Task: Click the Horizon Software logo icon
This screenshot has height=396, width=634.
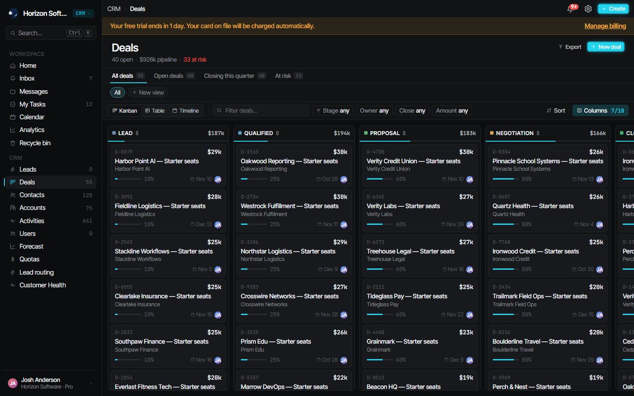Action: [13, 13]
